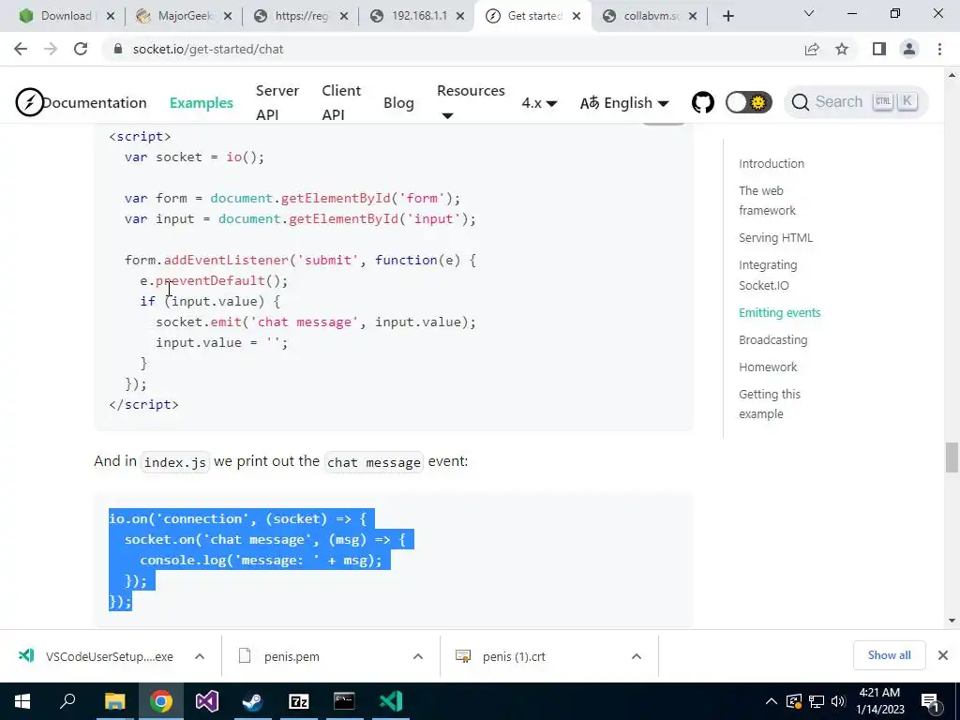This screenshot has height=720, width=960.
Task: Jump to Emitting events section
Action: tap(779, 312)
